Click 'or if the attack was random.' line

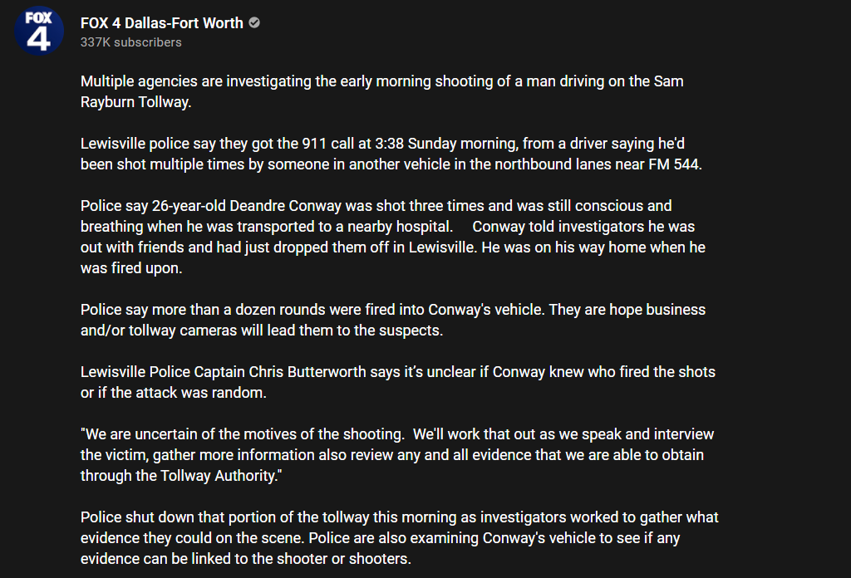[173, 393]
